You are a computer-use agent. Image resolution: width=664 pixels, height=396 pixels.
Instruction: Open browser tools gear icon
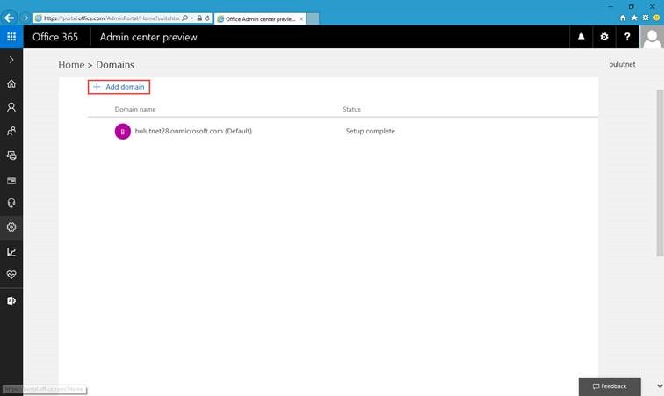coord(646,18)
